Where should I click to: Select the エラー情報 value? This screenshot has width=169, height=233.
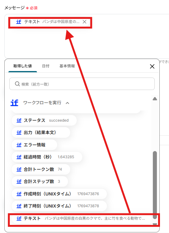pos(34,145)
